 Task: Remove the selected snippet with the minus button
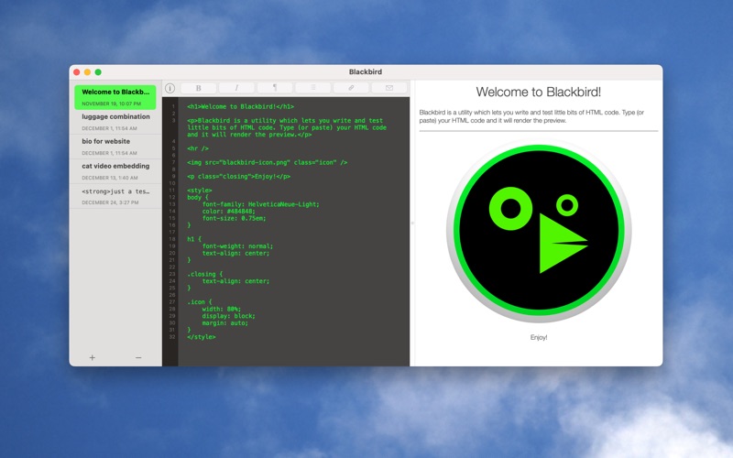pos(138,357)
